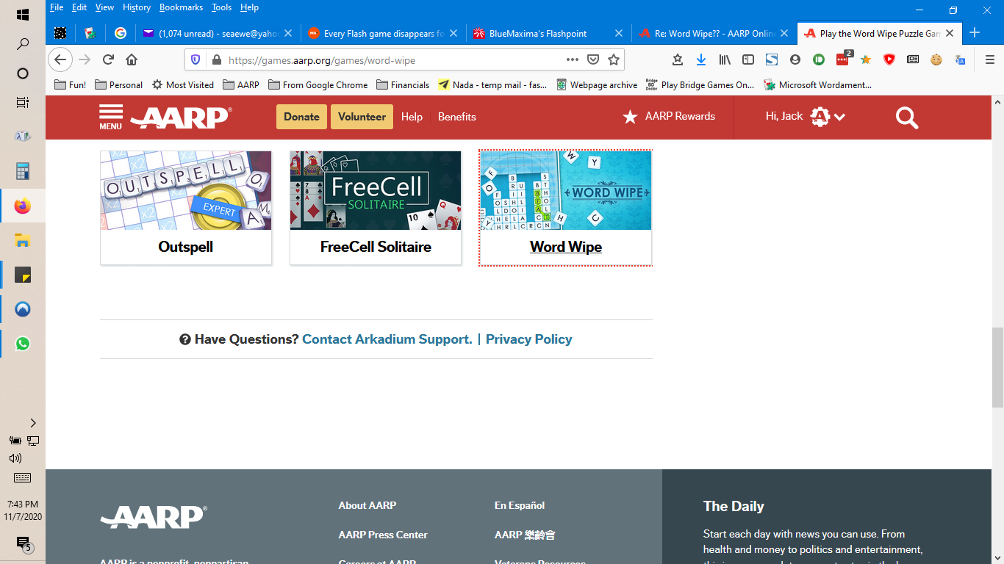The width and height of the screenshot is (1004, 564).
Task: Open the Contact Arkadium Support link
Action: coord(387,339)
